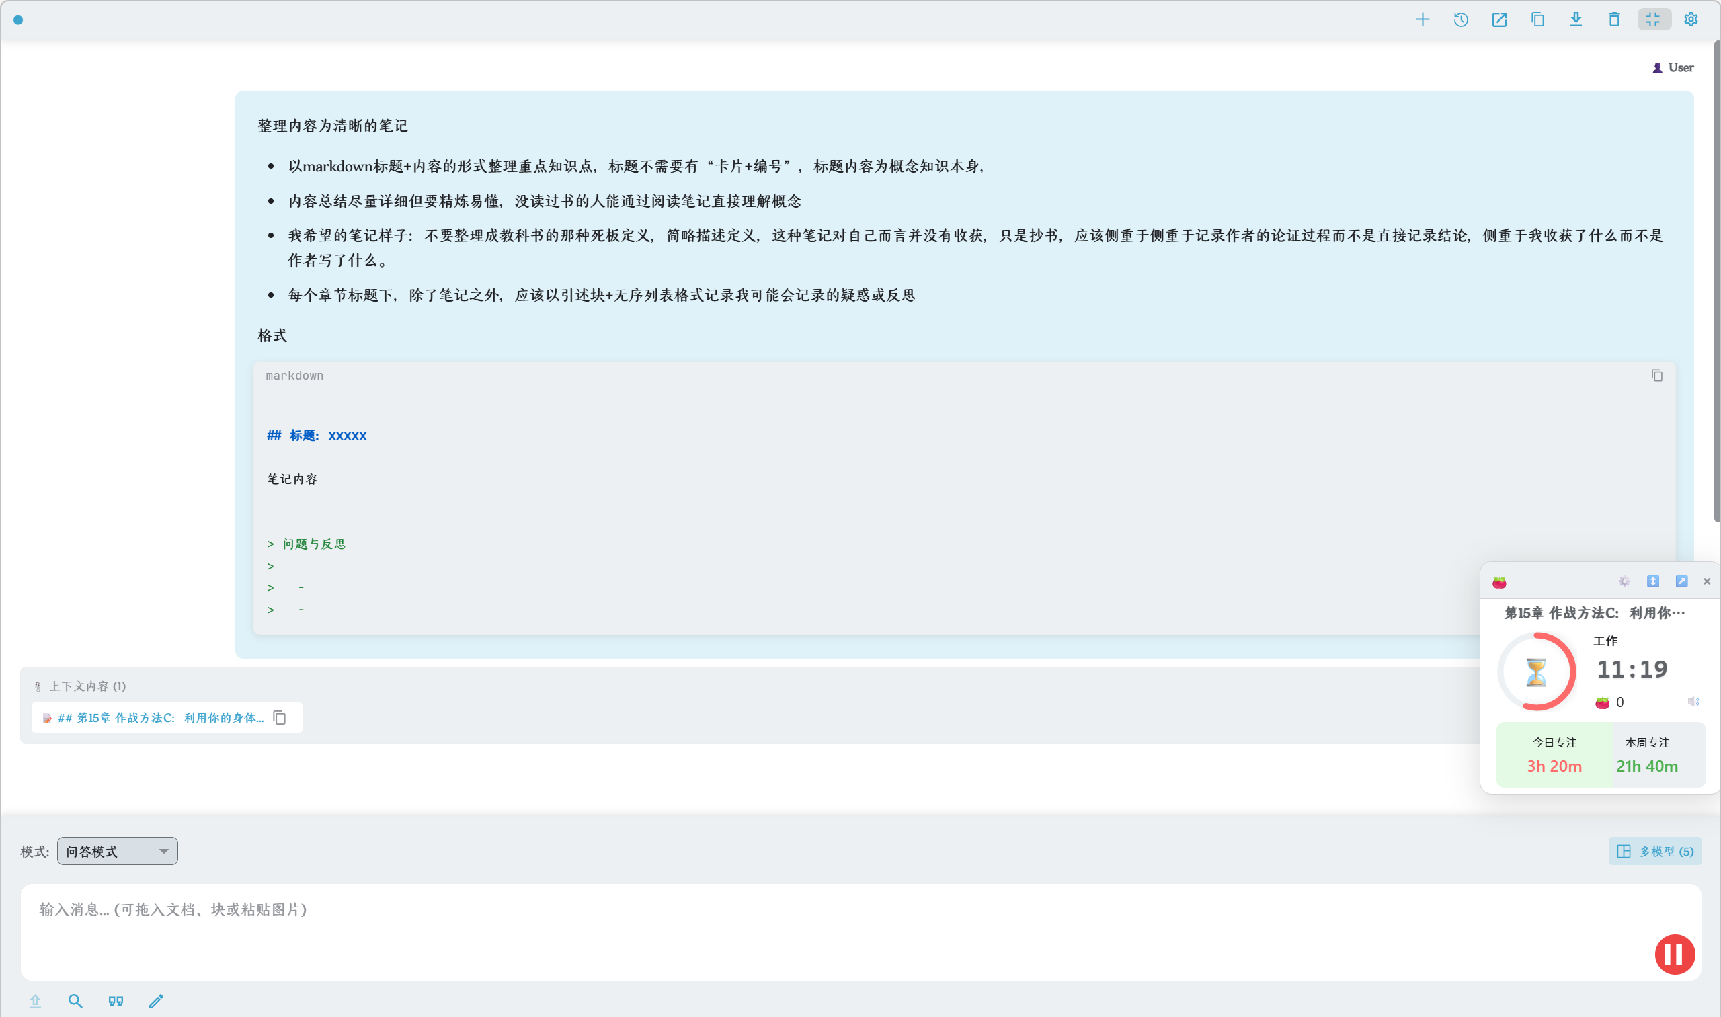Delete conversation with top trash icon
Screen dimensions: 1721x1017
tap(1614, 19)
